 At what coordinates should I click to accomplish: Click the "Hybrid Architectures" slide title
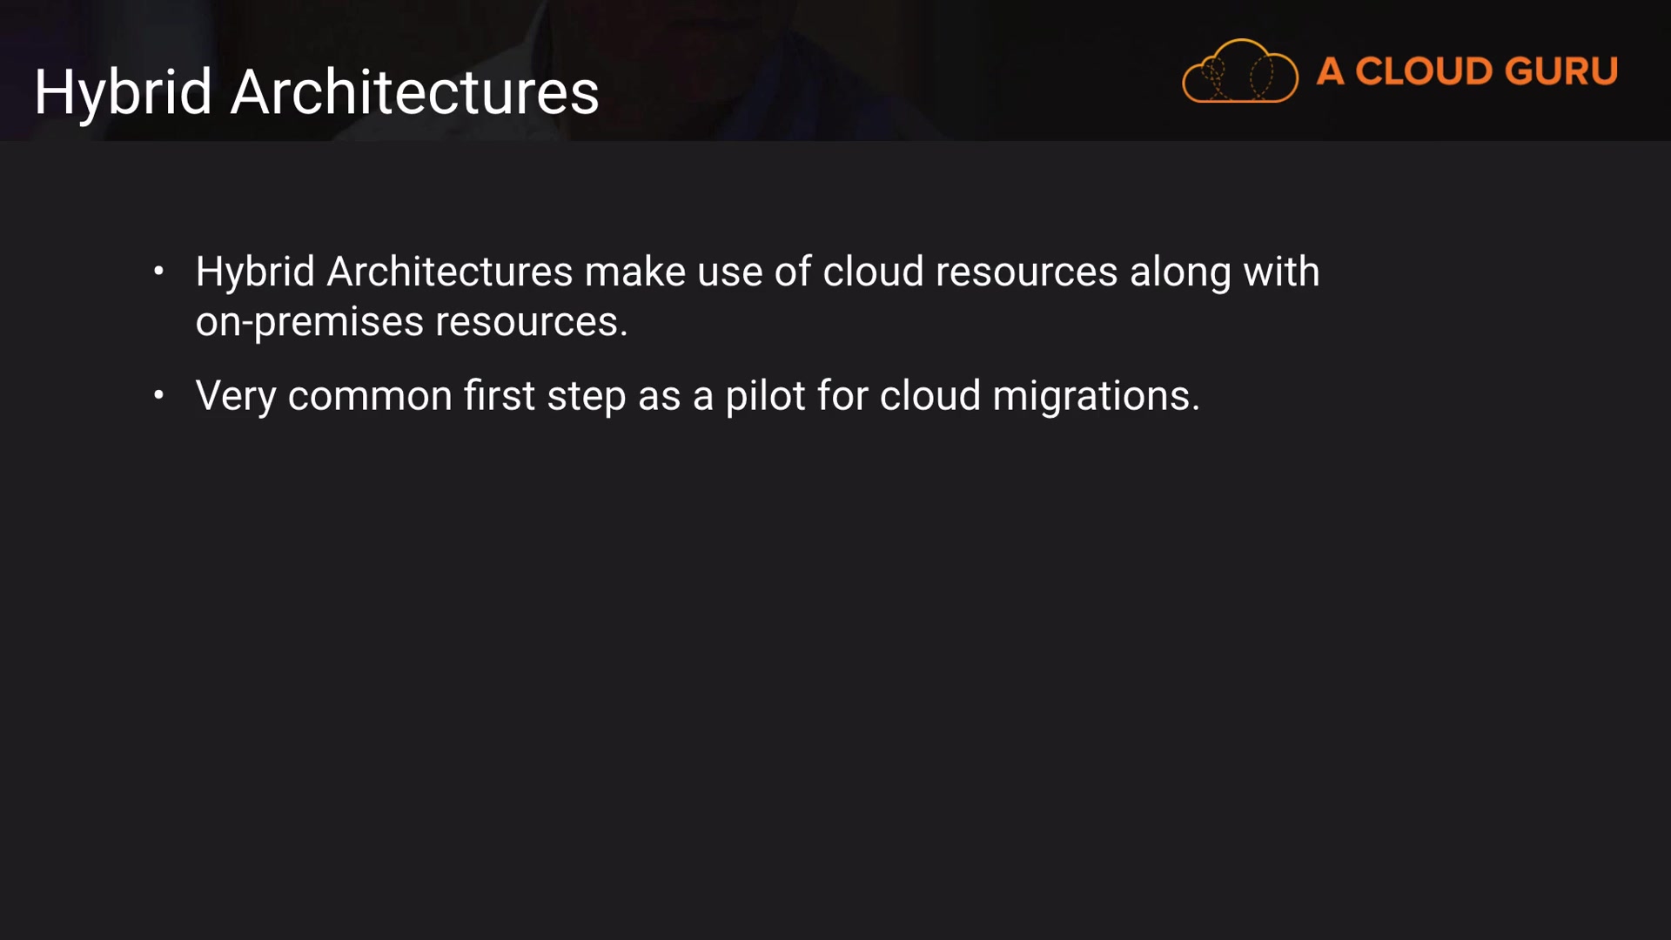pos(316,91)
